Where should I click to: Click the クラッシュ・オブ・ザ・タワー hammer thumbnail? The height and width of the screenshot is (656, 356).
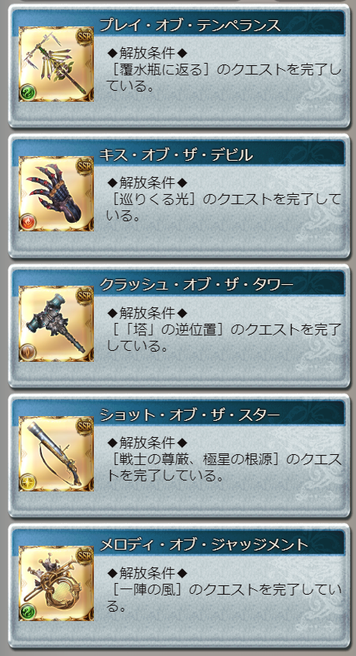click(56, 324)
